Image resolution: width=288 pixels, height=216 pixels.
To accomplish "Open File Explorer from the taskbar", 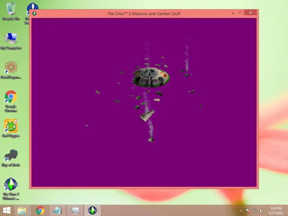I will pos(22,210).
